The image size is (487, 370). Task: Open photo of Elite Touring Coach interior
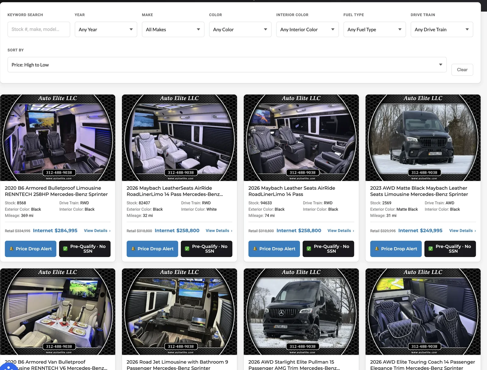click(x=423, y=312)
